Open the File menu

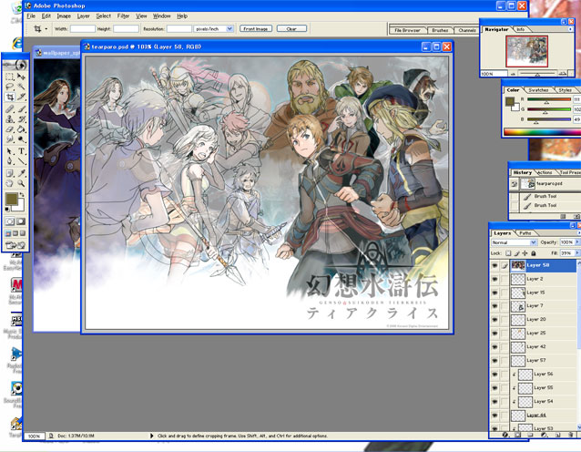click(31, 15)
